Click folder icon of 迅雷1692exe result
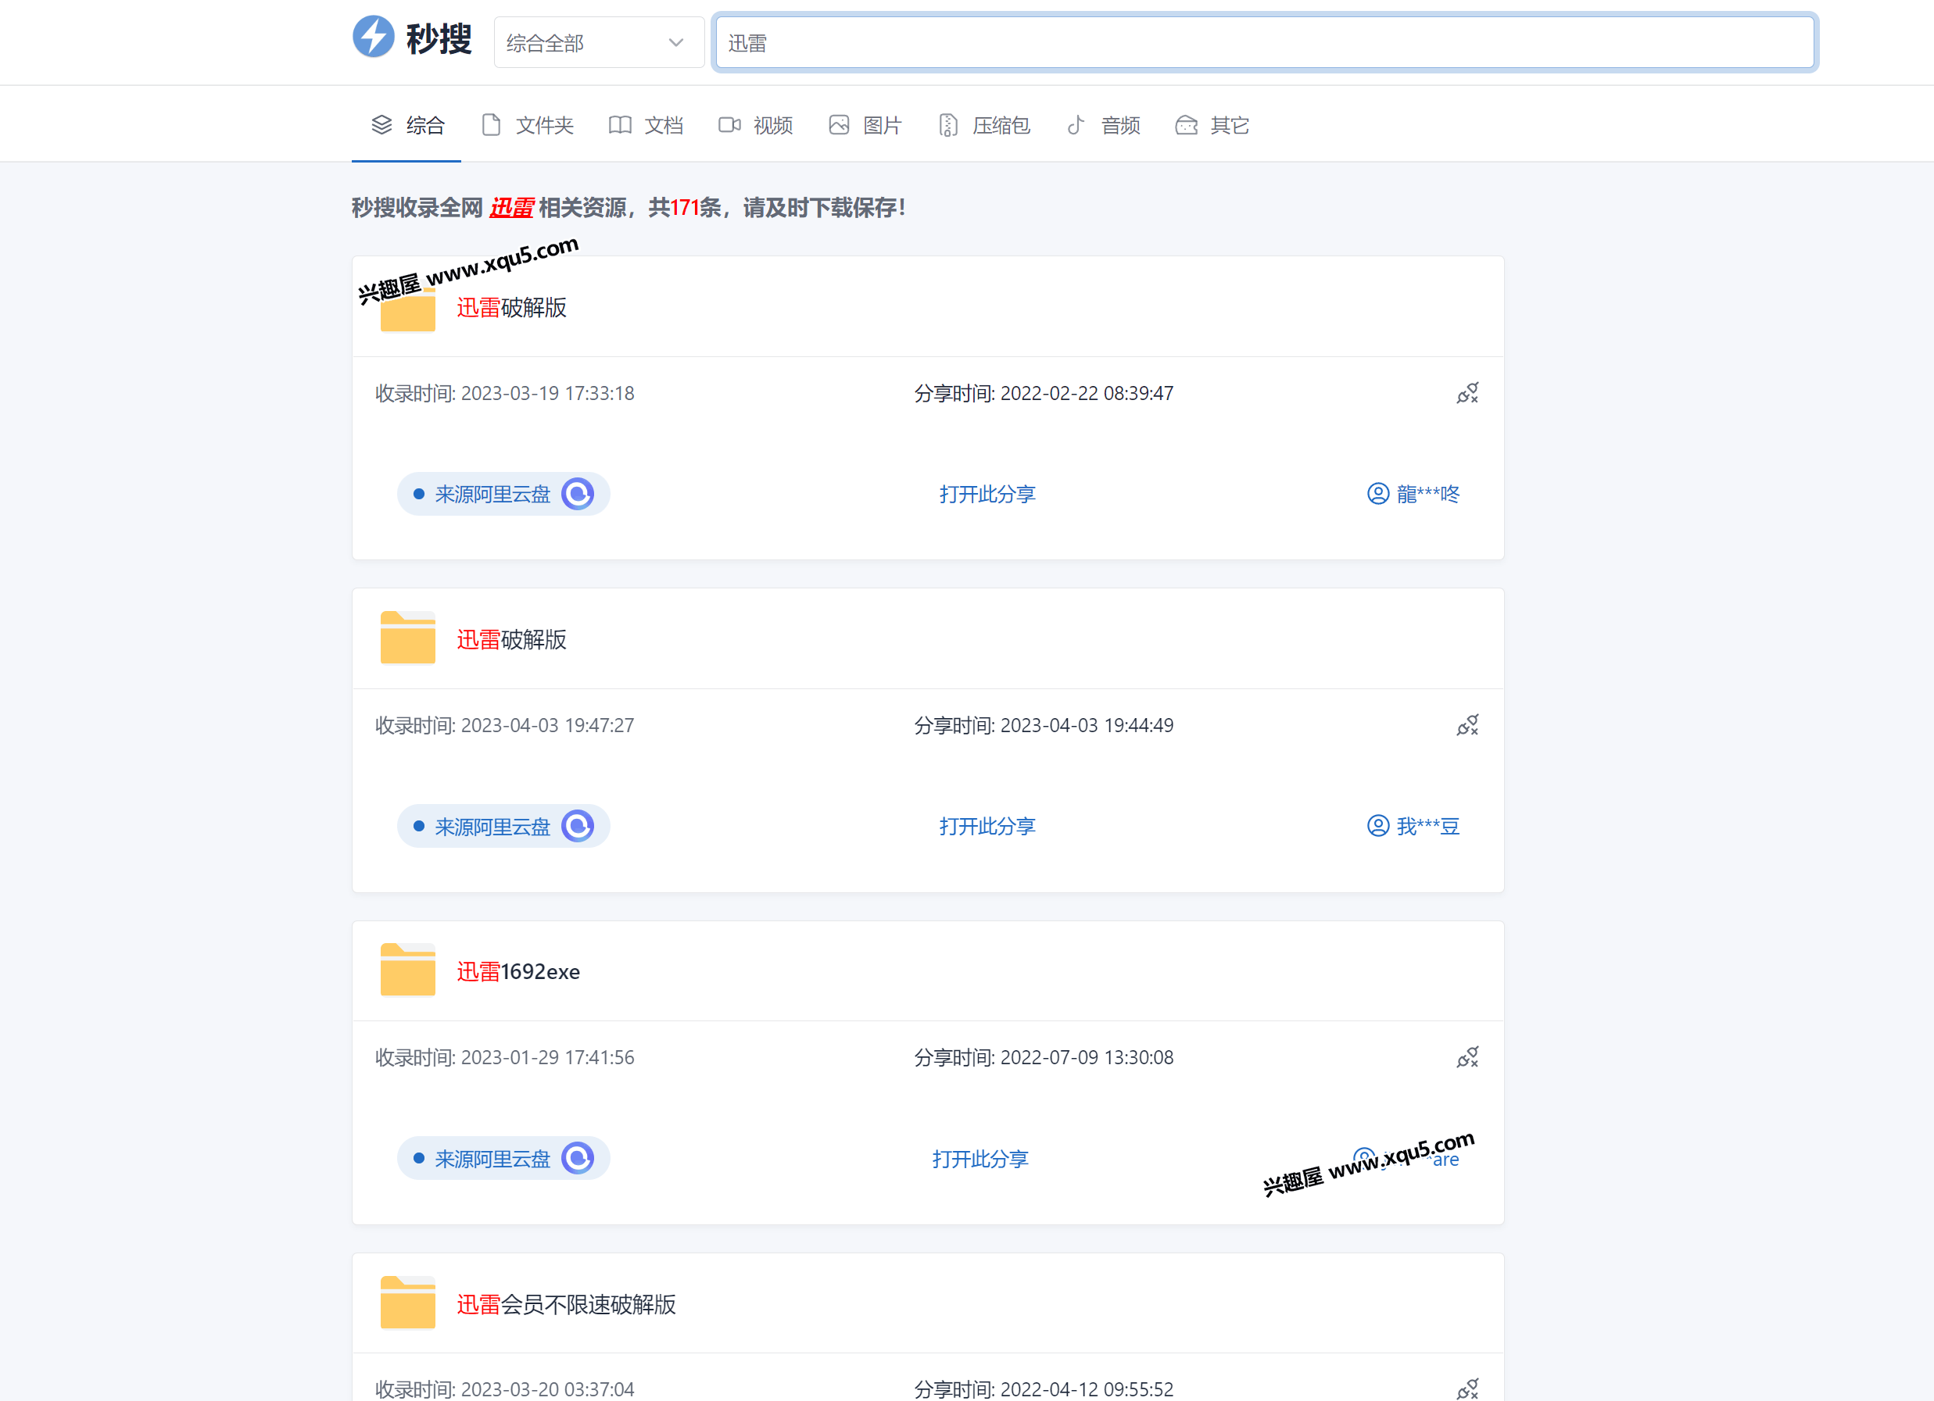The width and height of the screenshot is (1934, 1401). [407, 970]
